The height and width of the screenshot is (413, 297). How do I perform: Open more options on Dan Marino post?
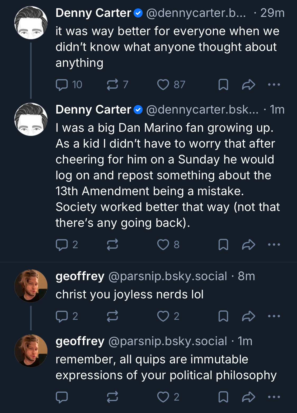274,245
